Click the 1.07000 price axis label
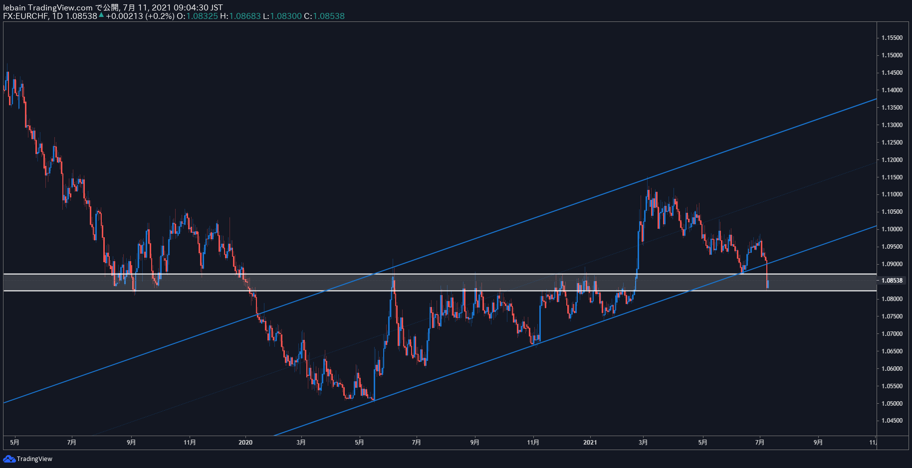Image resolution: width=912 pixels, height=468 pixels. (892, 334)
